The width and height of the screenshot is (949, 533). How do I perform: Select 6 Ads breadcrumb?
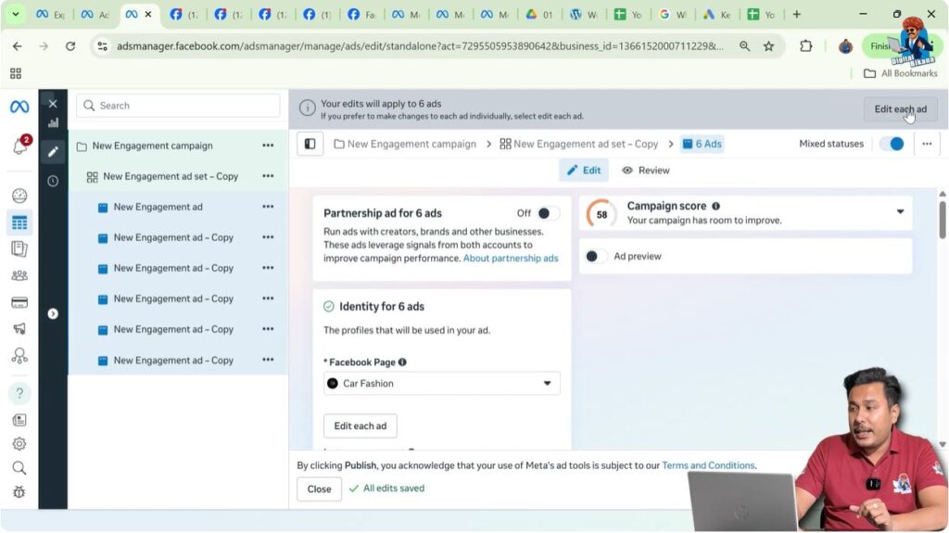coord(702,145)
